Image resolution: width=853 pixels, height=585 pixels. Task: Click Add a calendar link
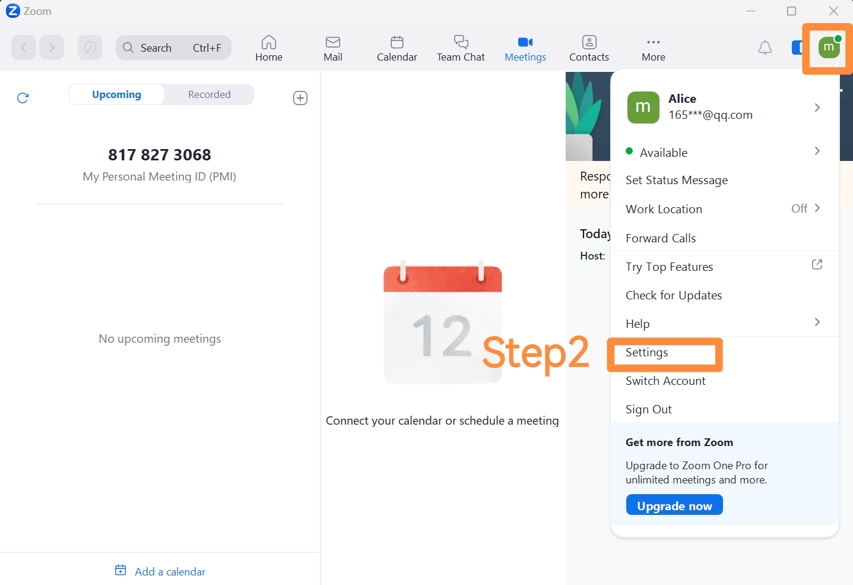170,571
